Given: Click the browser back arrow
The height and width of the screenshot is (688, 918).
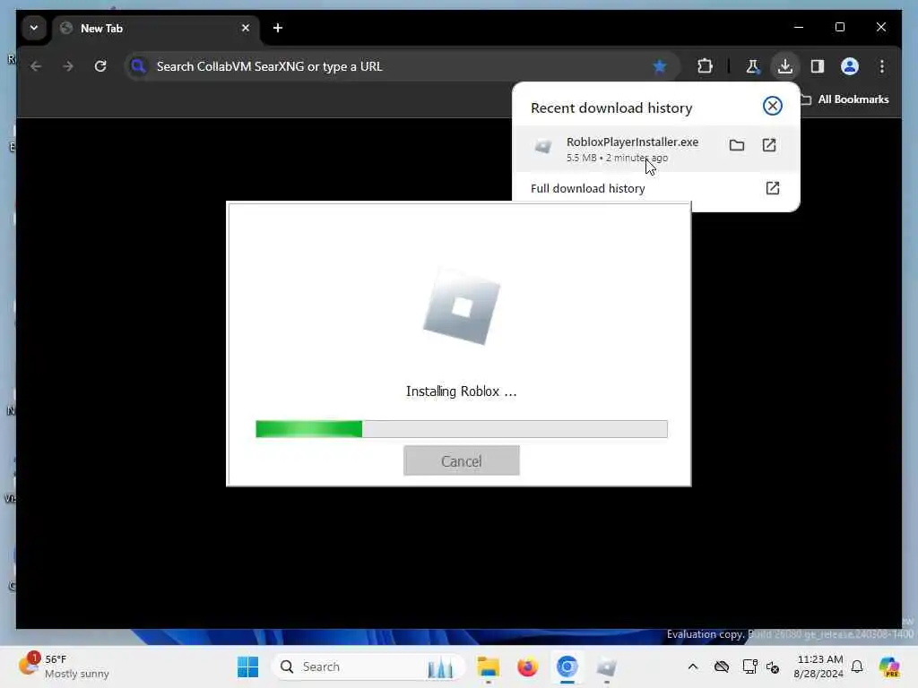Looking at the screenshot, I should click(x=36, y=66).
